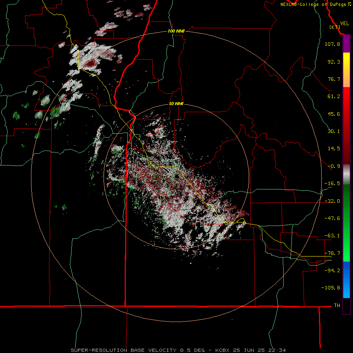This screenshot has height=353, width=353.
Task: Click the 45.6 velocity scale value
Action: coord(334,114)
